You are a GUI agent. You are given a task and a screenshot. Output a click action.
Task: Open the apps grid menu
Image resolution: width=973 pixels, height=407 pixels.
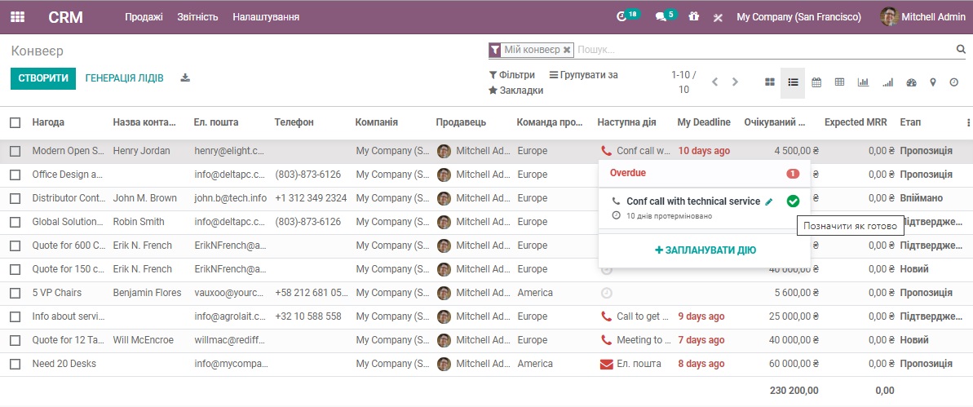tap(17, 16)
